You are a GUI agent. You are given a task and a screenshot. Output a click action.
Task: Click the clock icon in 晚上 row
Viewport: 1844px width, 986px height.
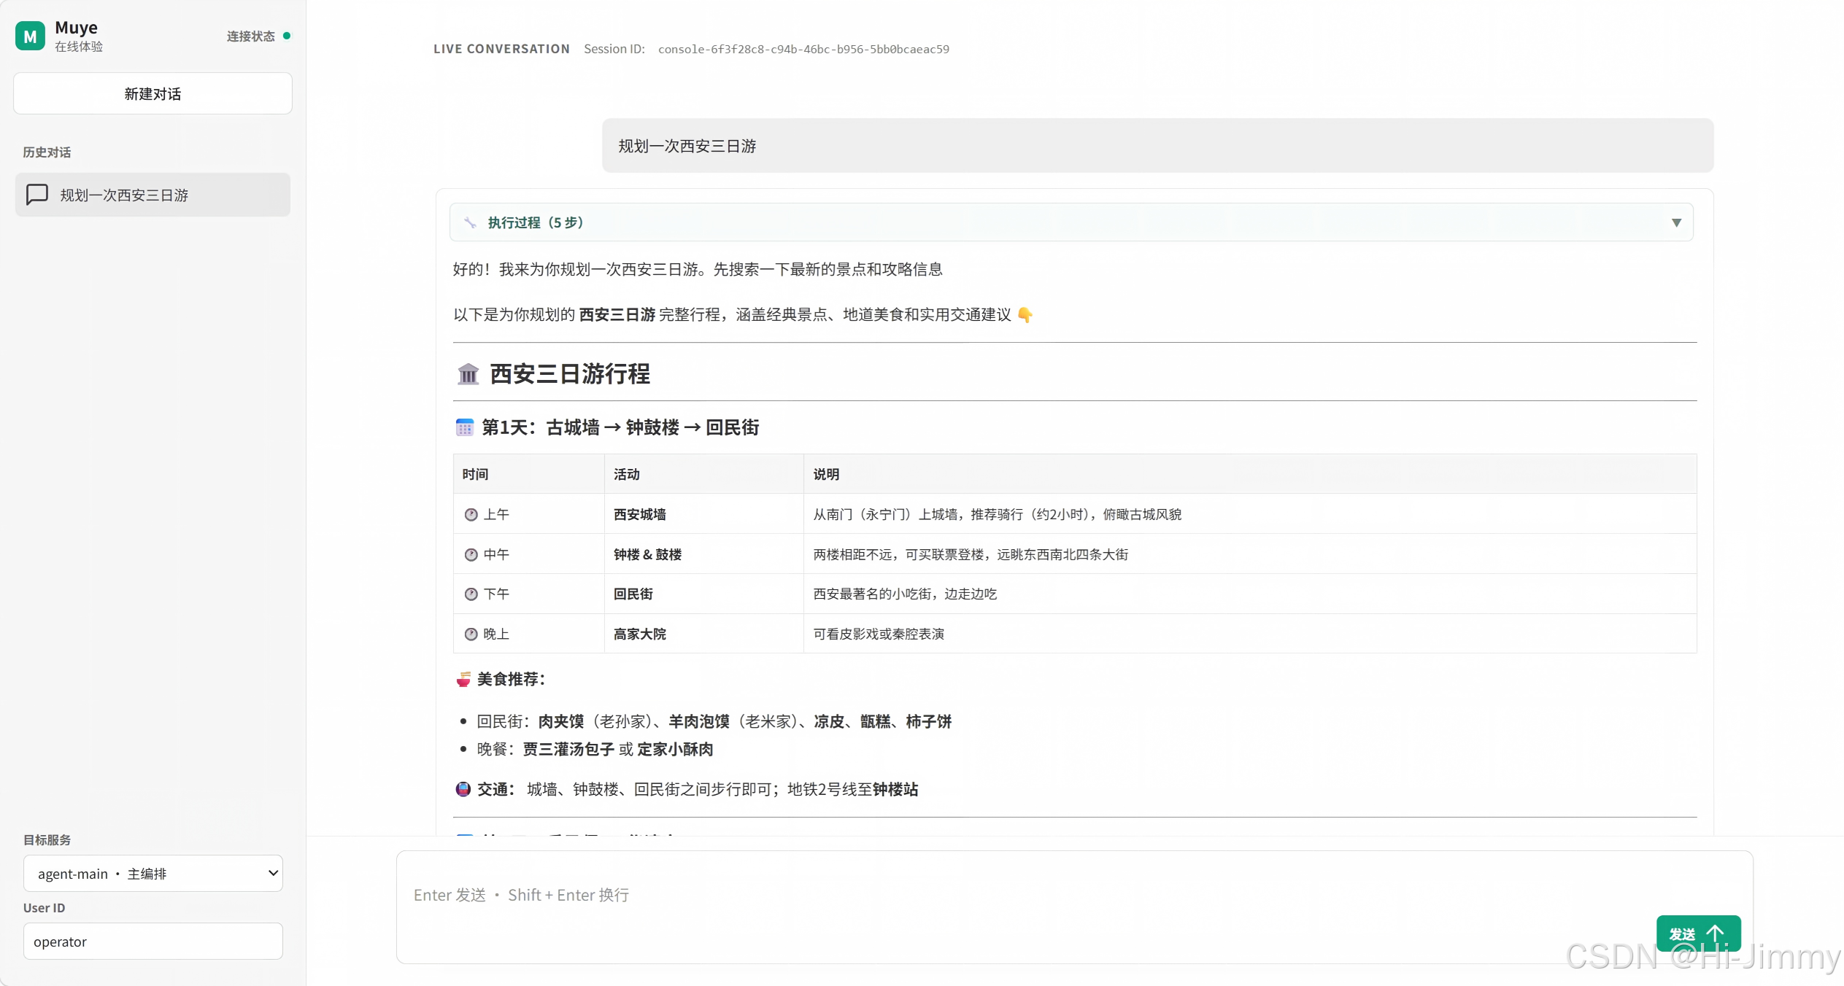coord(471,634)
